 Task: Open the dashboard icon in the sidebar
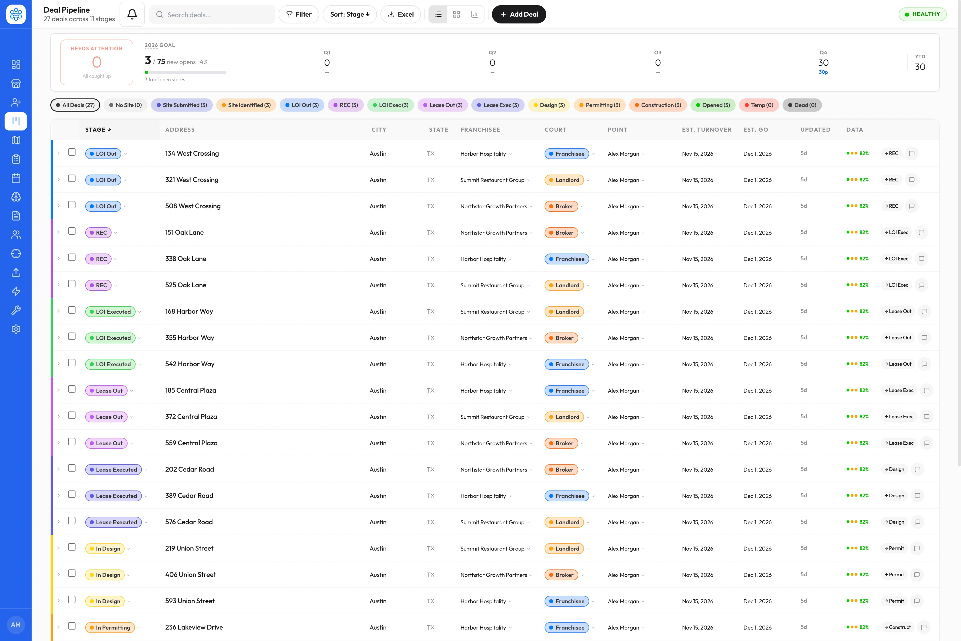[16, 65]
